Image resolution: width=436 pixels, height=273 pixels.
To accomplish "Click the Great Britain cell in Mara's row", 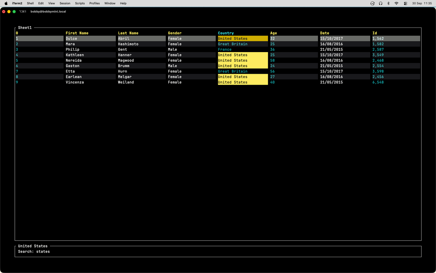I will (x=233, y=44).
